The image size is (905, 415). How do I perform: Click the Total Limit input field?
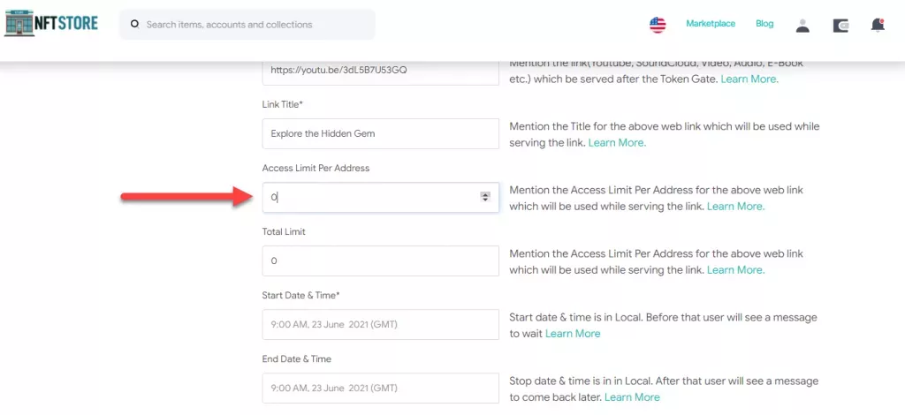(x=380, y=261)
